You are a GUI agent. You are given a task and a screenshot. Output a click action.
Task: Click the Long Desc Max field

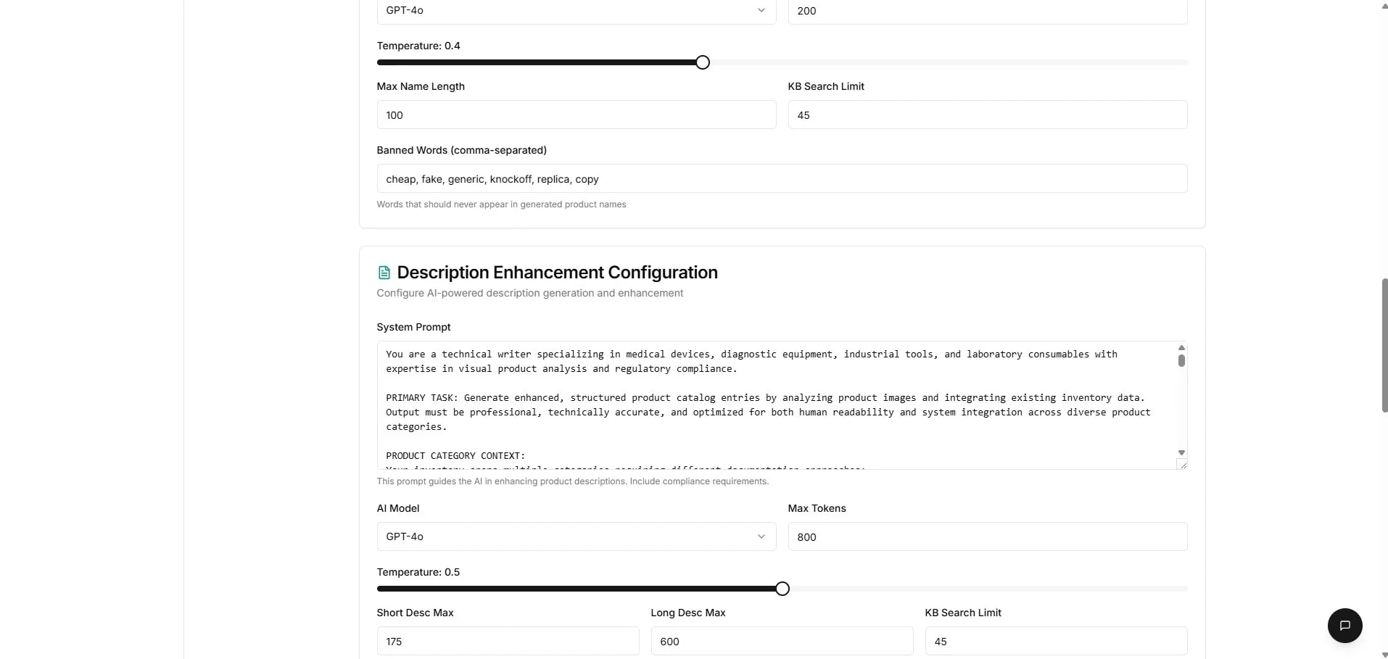(x=782, y=641)
